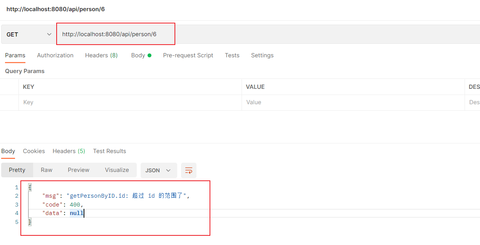The height and width of the screenshot is (245, 480).
Task: Open the Pre-request Script tab
Action: (x=188, y=55)
